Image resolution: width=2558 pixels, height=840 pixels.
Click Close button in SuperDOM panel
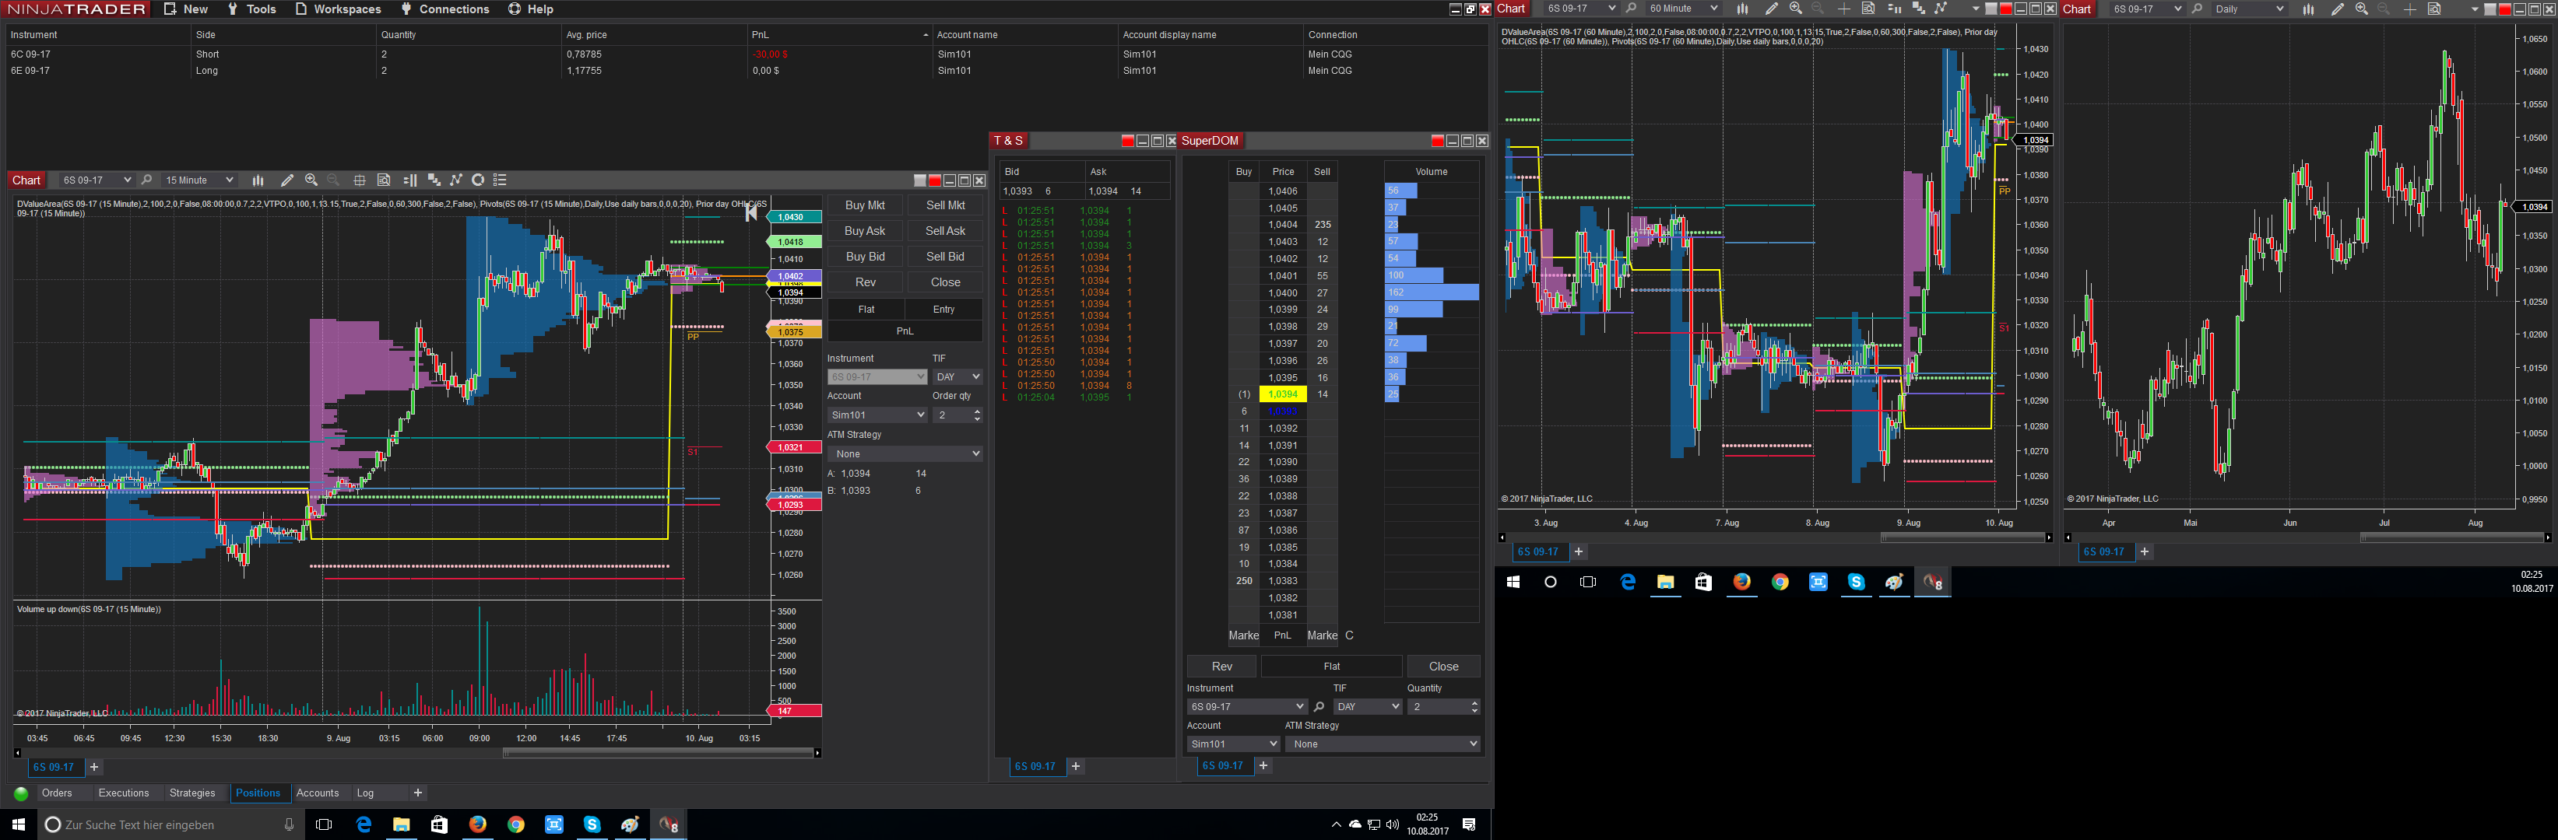[x=1442, y=667]
